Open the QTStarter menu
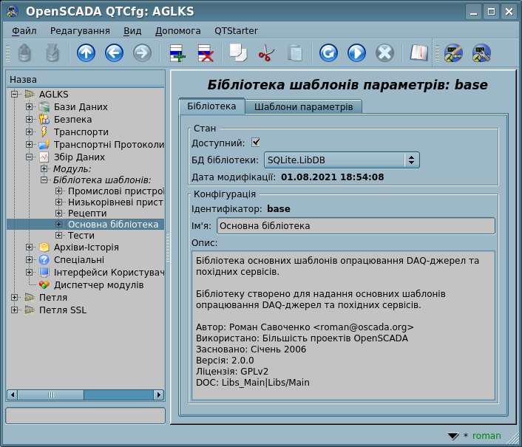This screenshot has width=522, height=447. pos(236,31)
